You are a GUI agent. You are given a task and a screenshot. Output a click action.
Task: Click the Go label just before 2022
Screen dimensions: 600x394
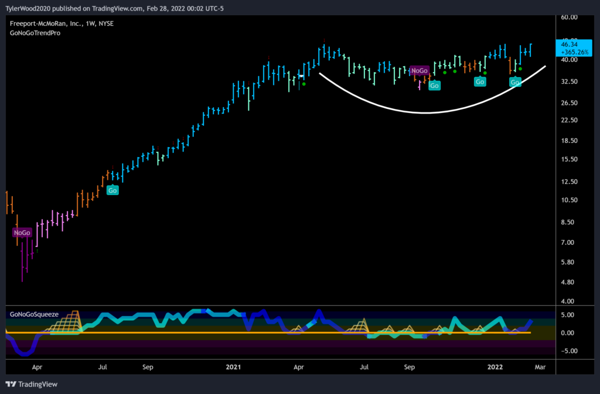480,82
